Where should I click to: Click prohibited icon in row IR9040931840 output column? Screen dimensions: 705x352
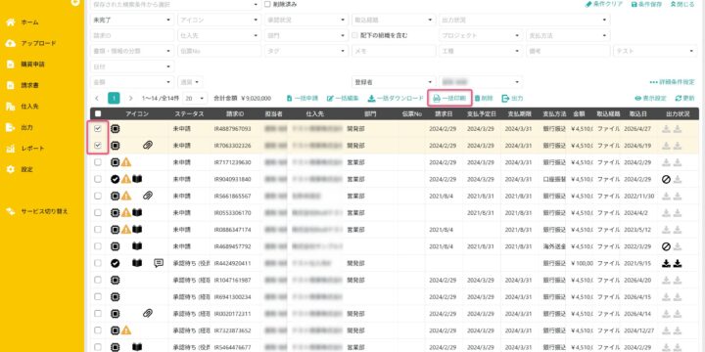[667, 179]
